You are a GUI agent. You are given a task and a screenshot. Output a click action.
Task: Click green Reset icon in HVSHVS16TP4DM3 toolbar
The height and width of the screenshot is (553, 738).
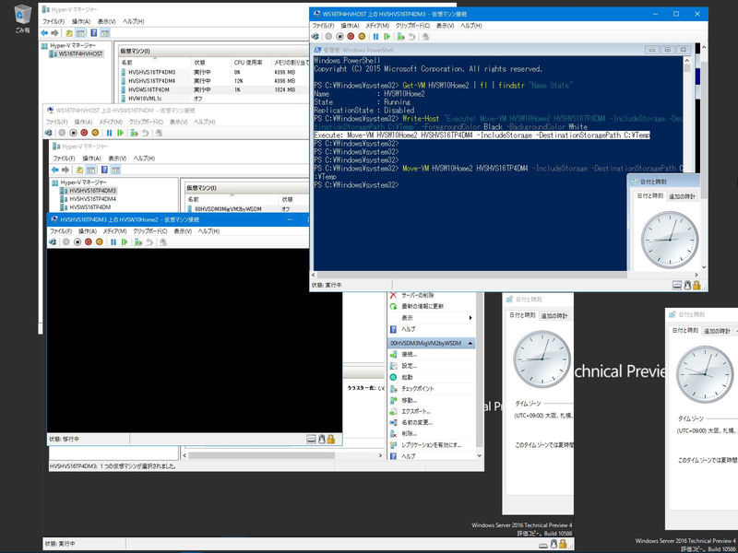(x=387, y=36)
